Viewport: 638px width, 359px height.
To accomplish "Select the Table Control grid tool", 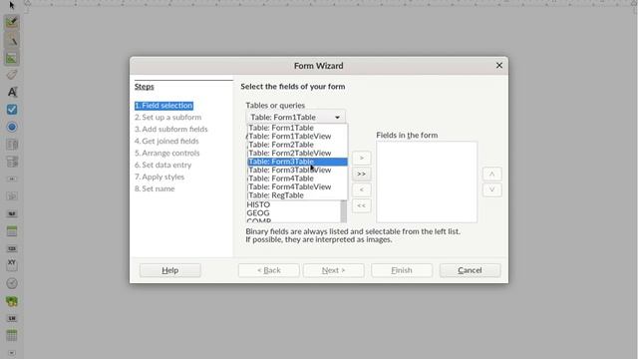I will (x=12, y=335).
